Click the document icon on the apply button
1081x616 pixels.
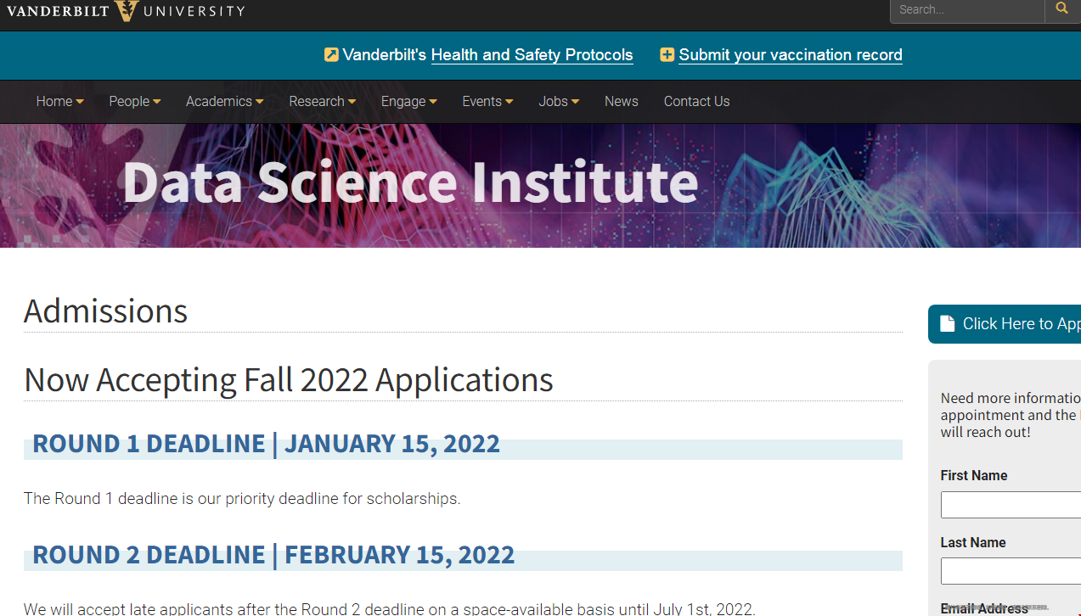(948, 324)
